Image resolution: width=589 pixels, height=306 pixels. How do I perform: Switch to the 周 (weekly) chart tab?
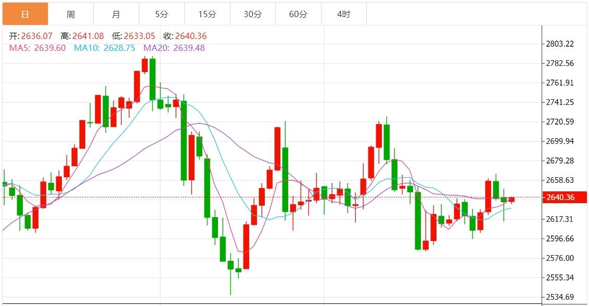pos(70,14)
